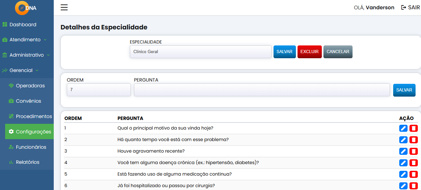Open the hamburger navigation menu
Viewport: 421px width, 190px height.
pos(64,7)
